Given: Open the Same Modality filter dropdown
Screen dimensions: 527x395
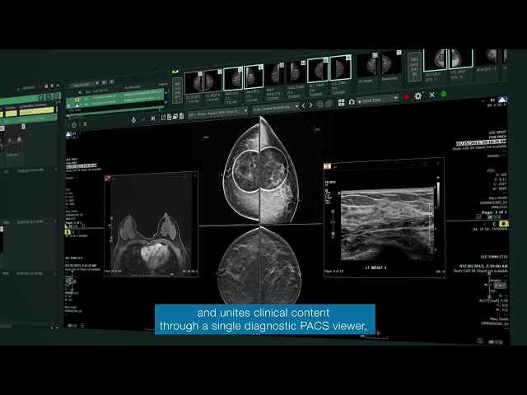Looking at the screenshot, I should tap(84, 84).
